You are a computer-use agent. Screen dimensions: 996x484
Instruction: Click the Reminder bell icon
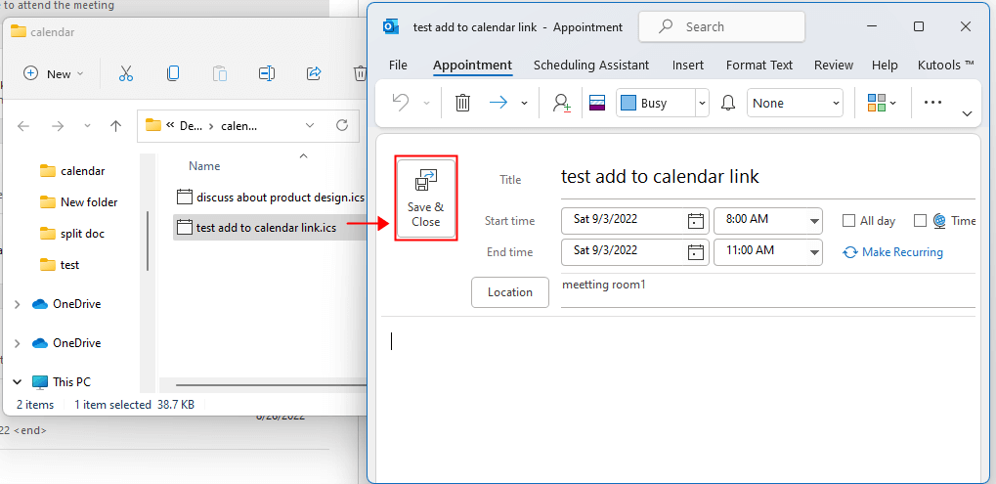pyautogui.click(x=728, y=103)
